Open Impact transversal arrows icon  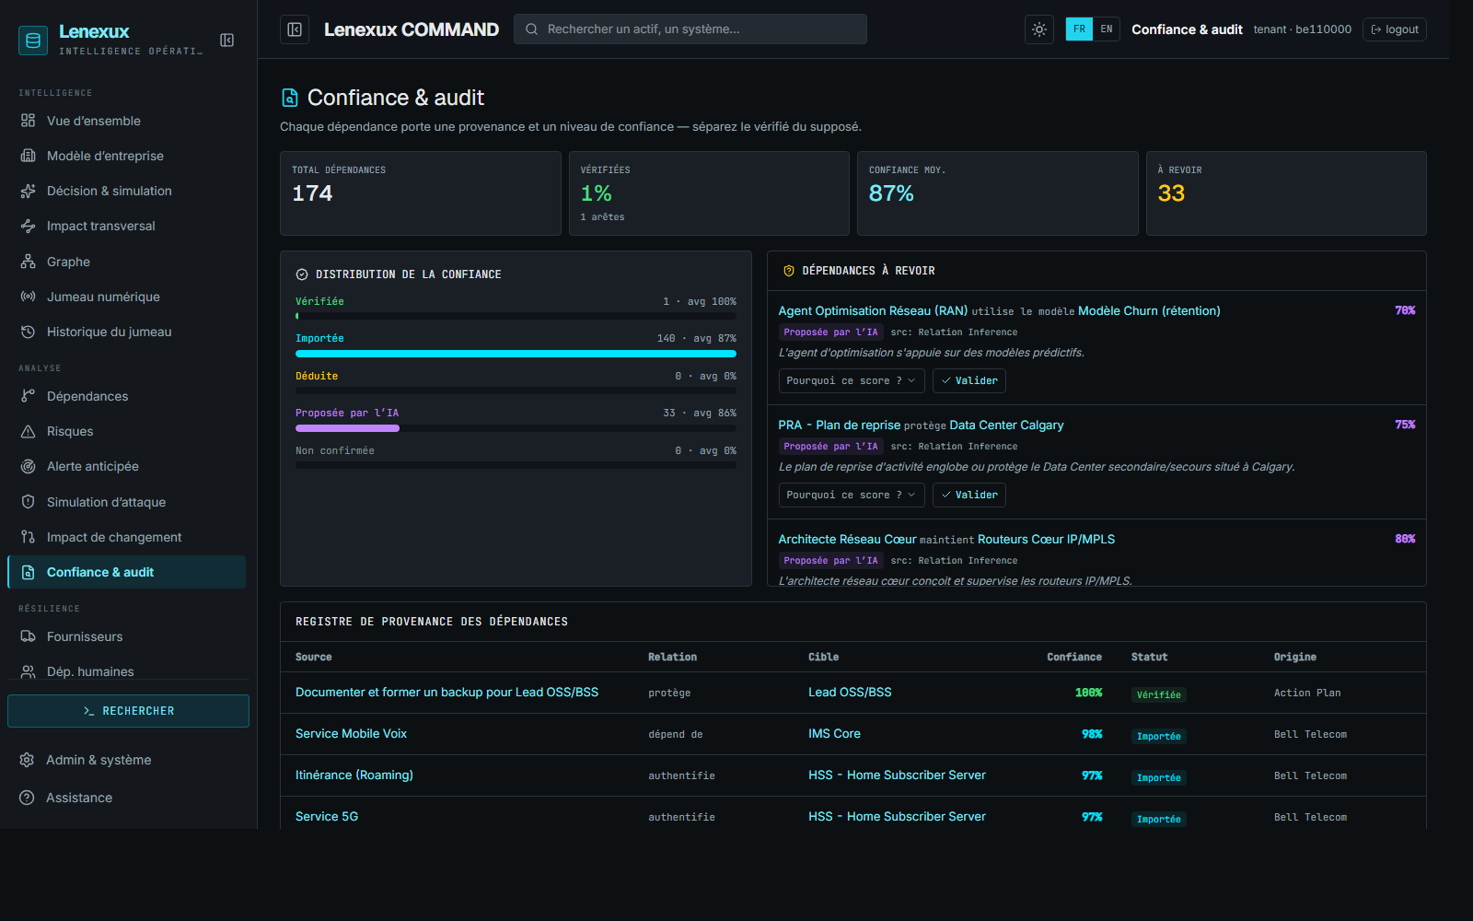[x=28, y=226]
